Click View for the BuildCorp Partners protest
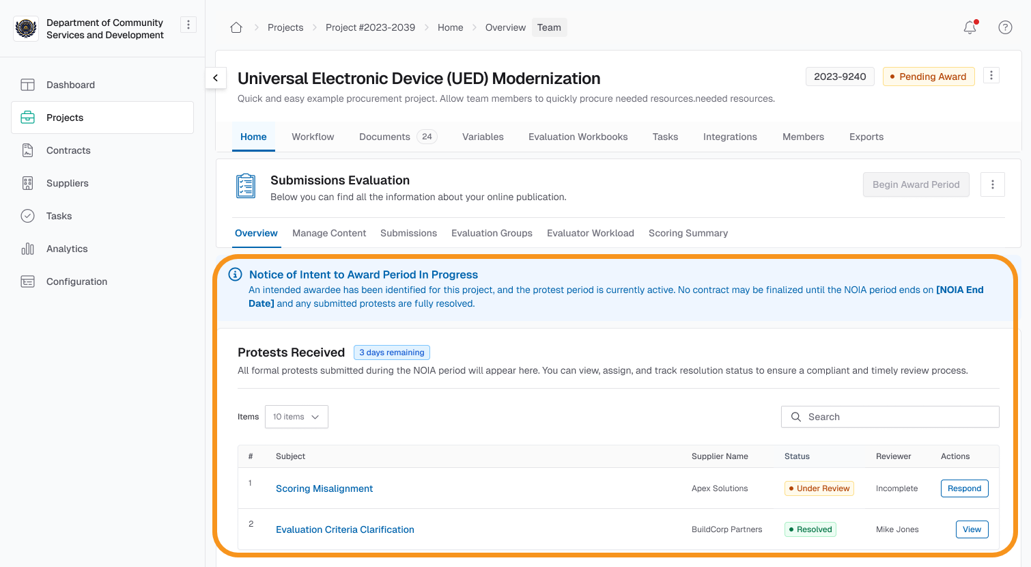Image resolution: width=1031 pixels, height=567 pixels. 972,529
